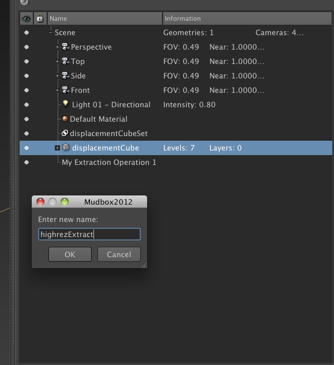Click the displacementCubeSet set icon
Screen dimensions: 334x365
65,133
